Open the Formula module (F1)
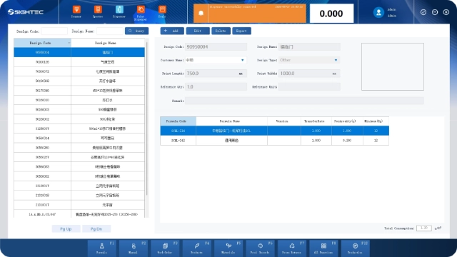 [103, 248]
